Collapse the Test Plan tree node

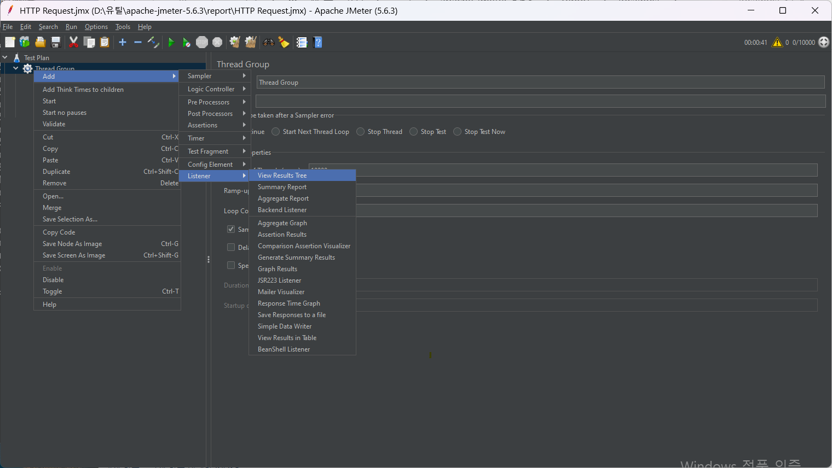5,57
